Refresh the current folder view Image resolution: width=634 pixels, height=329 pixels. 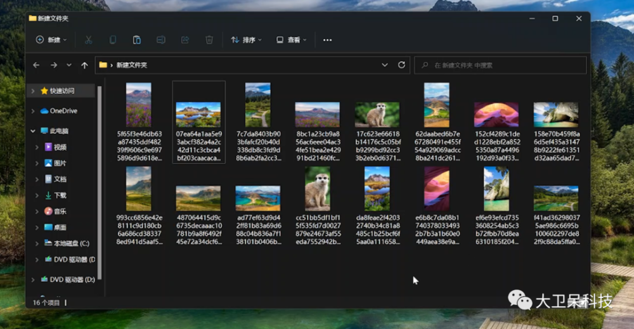tap(401, 65)
